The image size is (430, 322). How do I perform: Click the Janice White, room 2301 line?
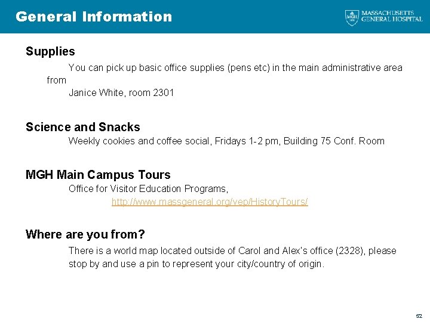(121, 93)
